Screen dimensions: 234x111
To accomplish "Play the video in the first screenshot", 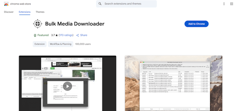I will coord(68,86).
